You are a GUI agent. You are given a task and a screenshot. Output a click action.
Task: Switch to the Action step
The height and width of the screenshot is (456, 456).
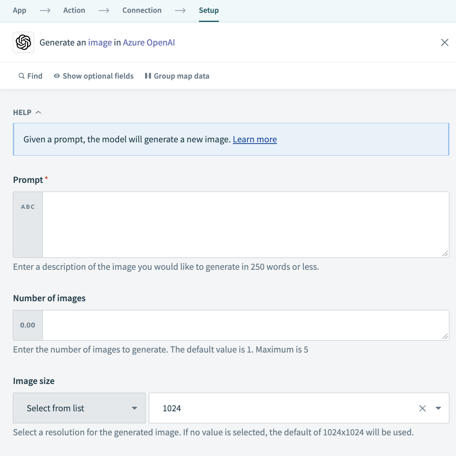[x=74, y=10]
